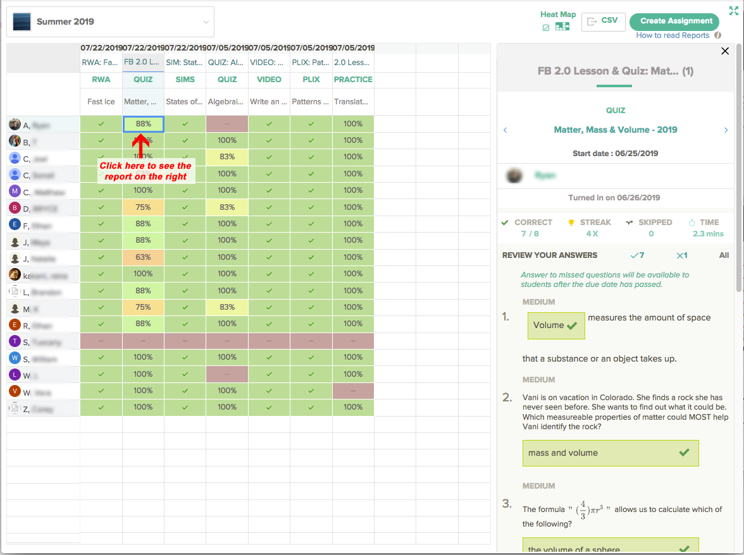Click the STREAK 4X stat
The height and width of the screenshot is (555, 744).
pos(590,228)
